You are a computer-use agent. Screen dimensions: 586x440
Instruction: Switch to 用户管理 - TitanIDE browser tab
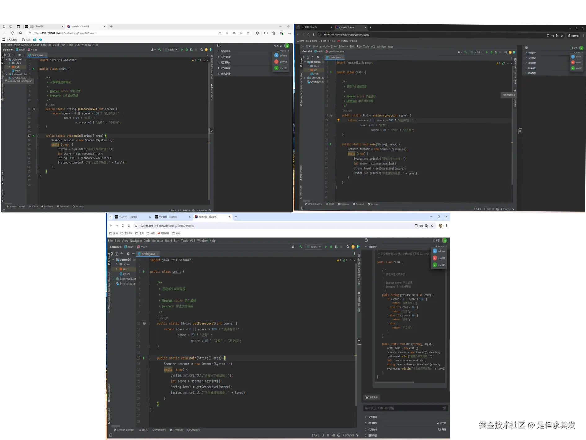171,217
